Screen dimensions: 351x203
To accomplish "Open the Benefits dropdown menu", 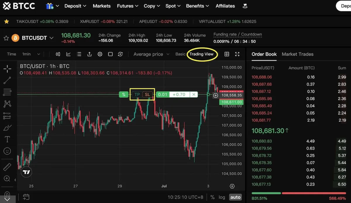I will 197,6.
